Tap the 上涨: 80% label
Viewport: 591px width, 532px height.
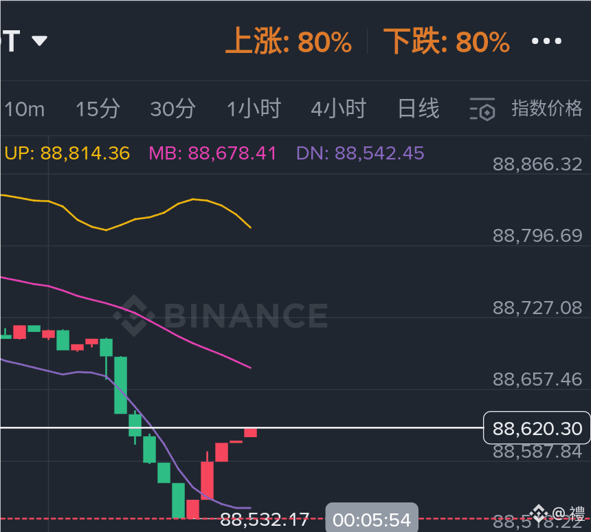(x=289, y=41)
